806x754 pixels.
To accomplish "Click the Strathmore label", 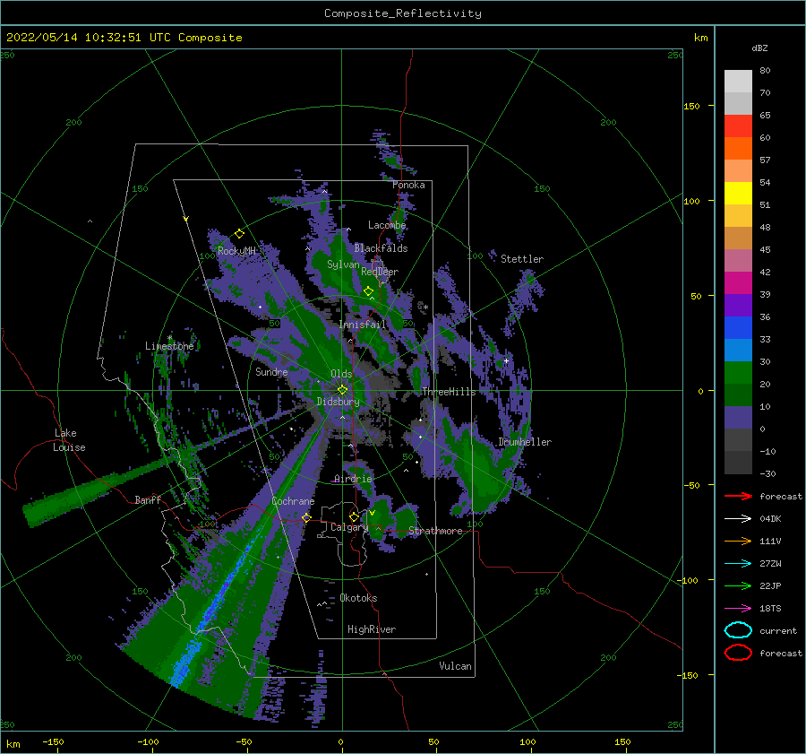I will click(x=435, y=531).
